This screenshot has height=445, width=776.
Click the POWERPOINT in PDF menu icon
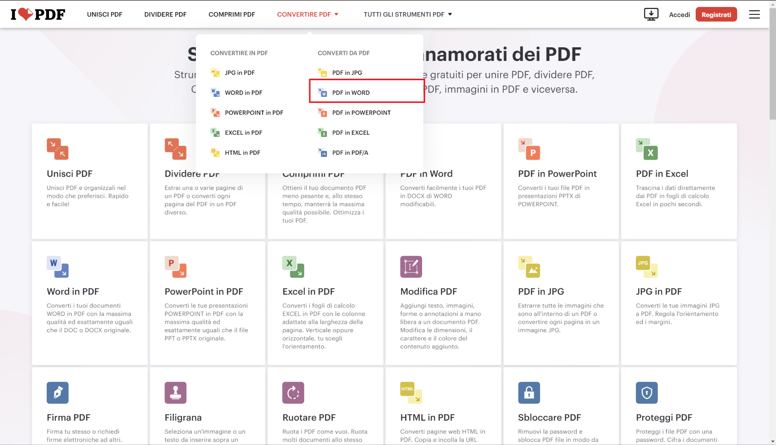tap(215, 112)
